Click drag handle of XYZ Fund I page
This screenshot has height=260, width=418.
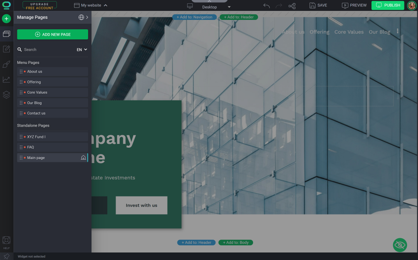pos(21,137)
